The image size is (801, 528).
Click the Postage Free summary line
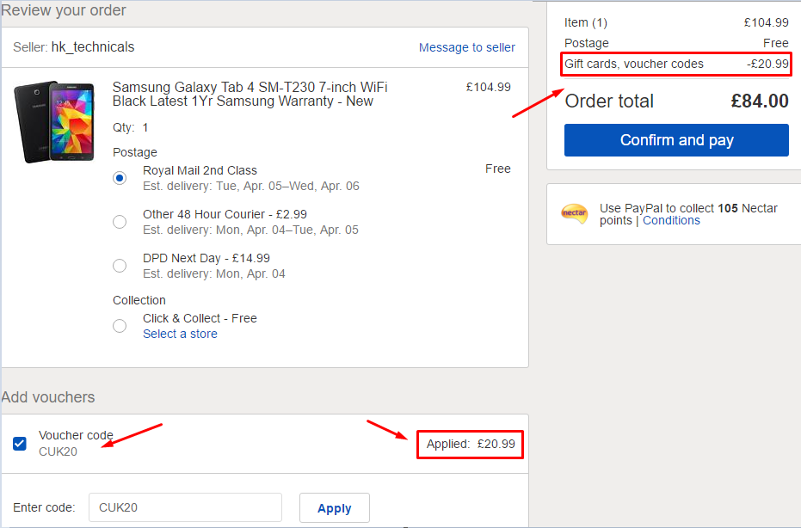pos(676,43)
